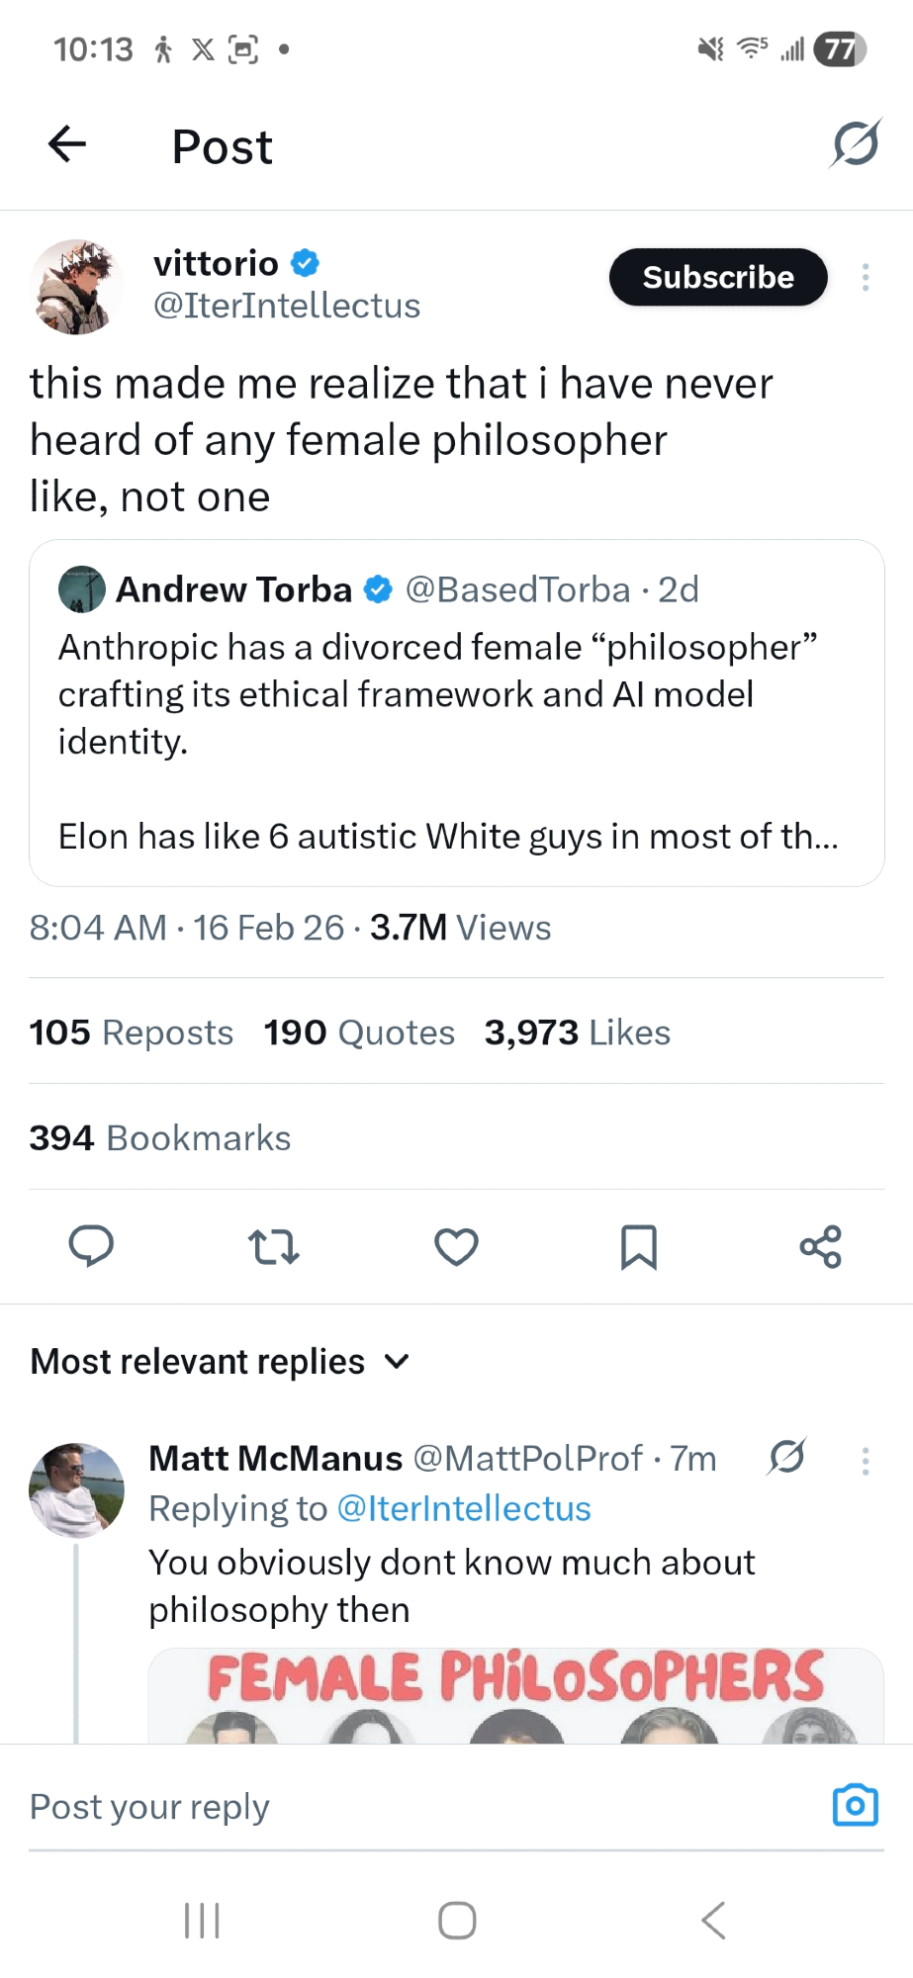Open quoted Andrew Torba post
The width and height of the screenshot is (913, 1978).
point(456,712)
